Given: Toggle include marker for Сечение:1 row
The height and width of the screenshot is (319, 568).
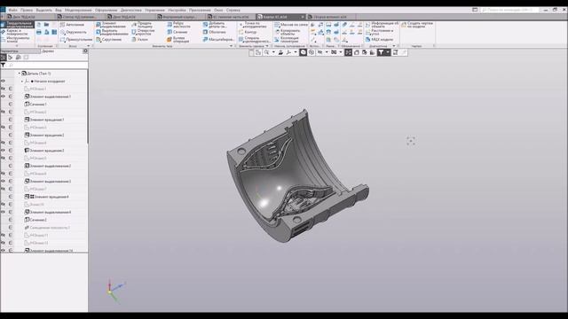Looking at the screenshot, I should click(x=11, y=105).
